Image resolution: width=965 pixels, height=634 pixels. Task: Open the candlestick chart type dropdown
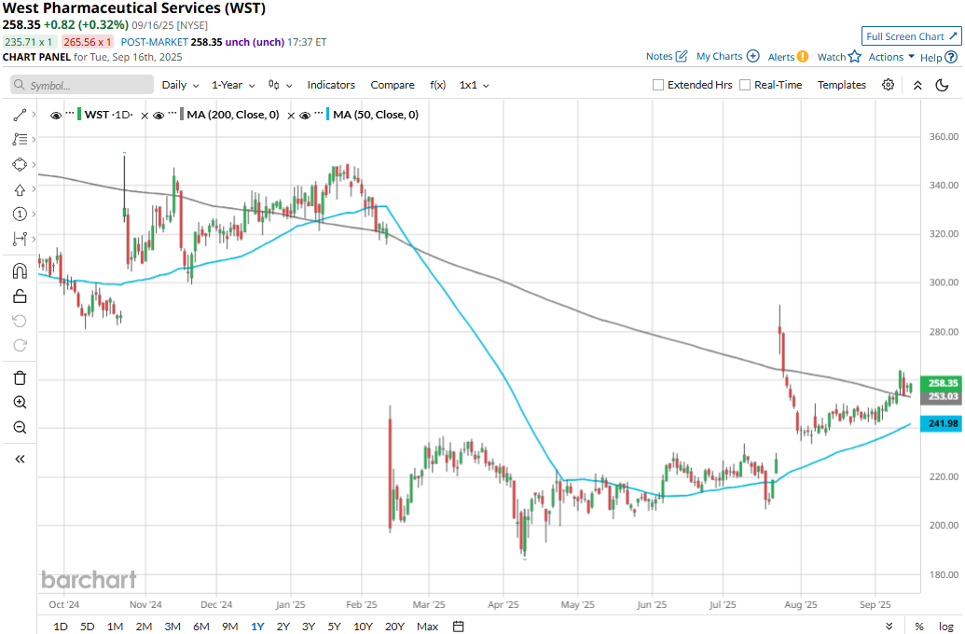pyautogui.click(x=280, y=85)
